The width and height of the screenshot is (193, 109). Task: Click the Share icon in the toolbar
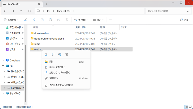click(59, 20)
